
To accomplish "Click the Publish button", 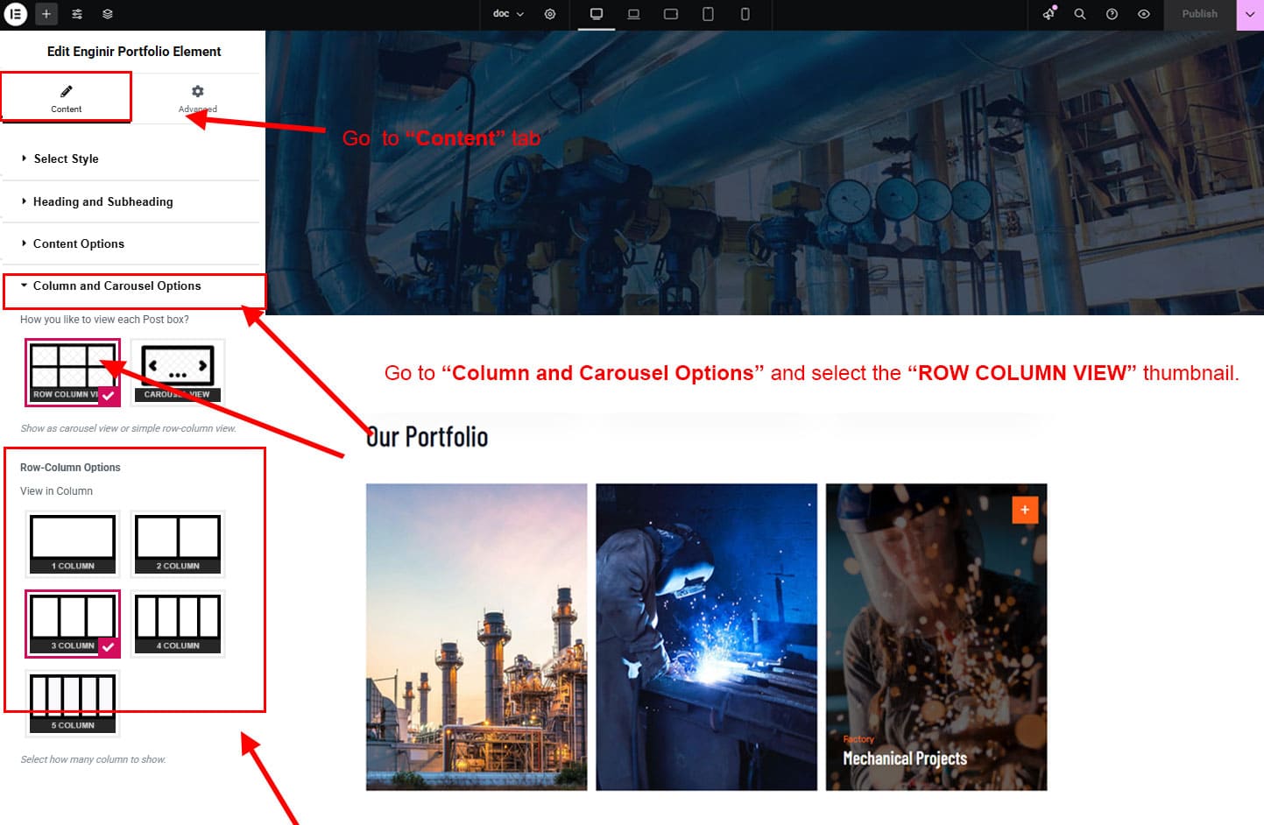I will tap(1199, 14).
